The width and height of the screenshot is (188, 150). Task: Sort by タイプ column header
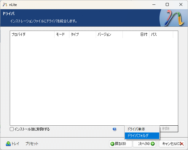[x=82, y=34]
